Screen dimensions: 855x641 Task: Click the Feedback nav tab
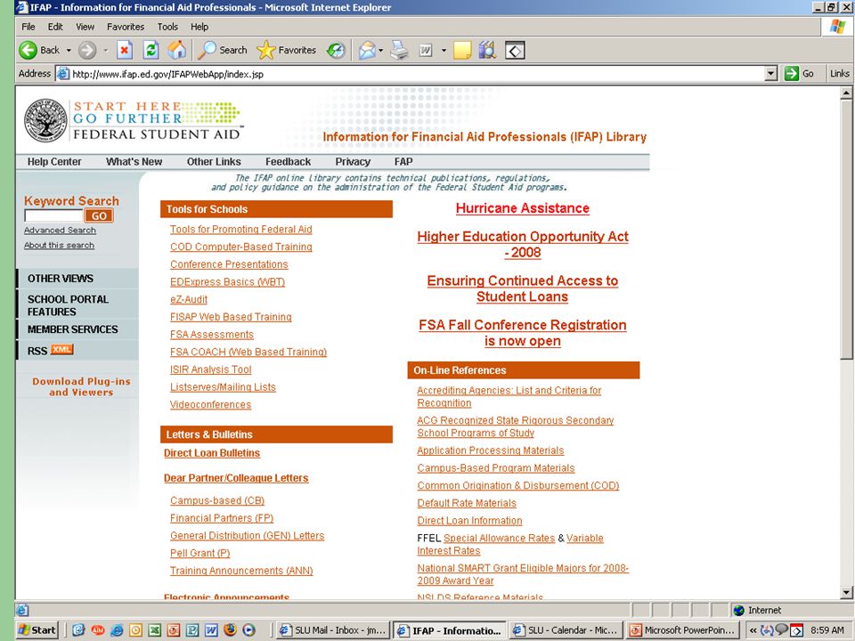pyautogui.click(x=288, y=162)
